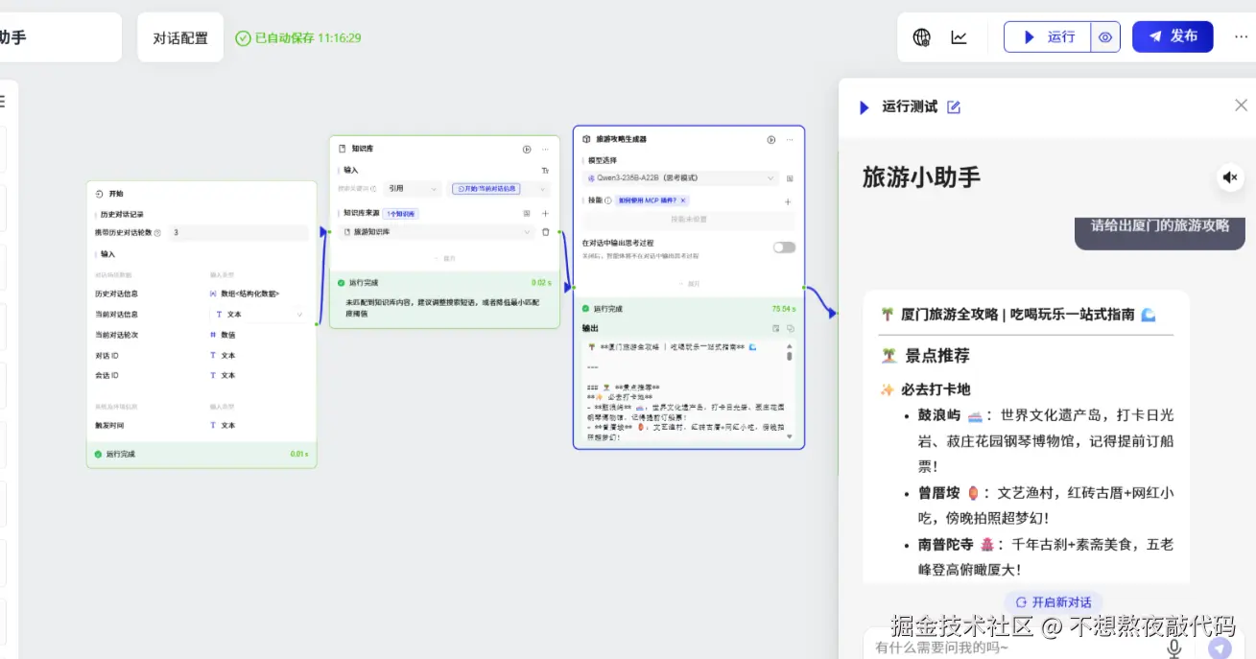
Task: Run the 知识库 node with its play icon
Action: point(527,149)
